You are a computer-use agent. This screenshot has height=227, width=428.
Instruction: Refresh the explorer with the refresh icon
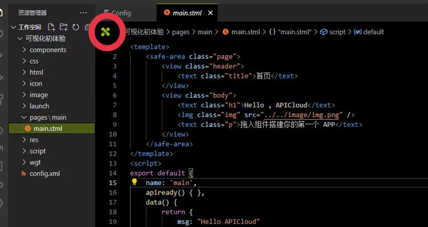tap(76, 27)
